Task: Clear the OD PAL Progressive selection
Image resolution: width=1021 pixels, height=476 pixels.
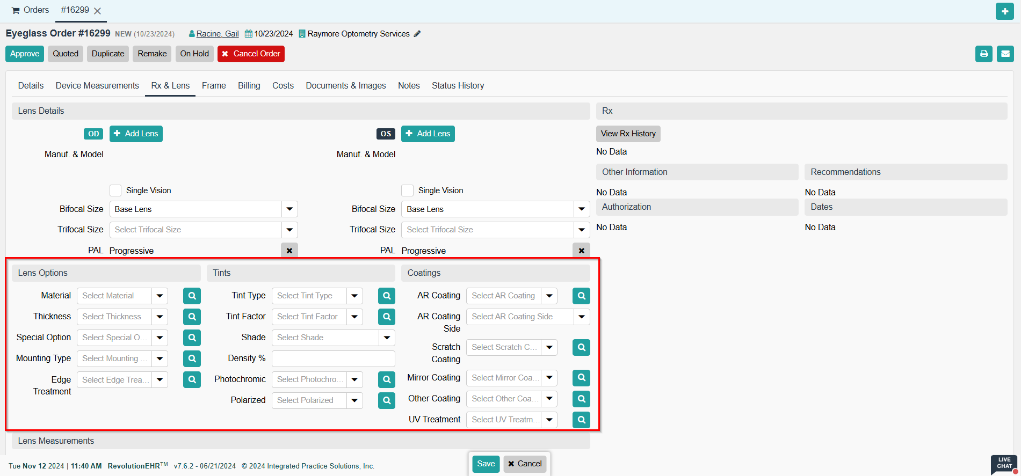Action: (289, 251)
